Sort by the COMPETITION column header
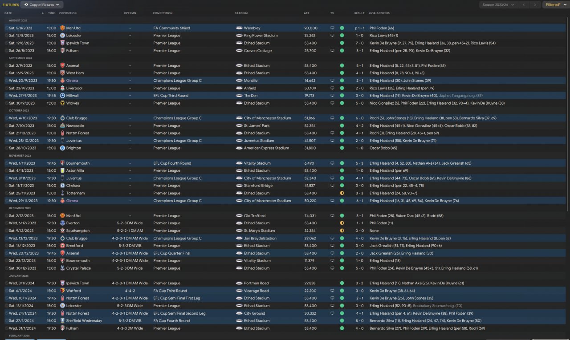570x340 pixels. [163, 13]
